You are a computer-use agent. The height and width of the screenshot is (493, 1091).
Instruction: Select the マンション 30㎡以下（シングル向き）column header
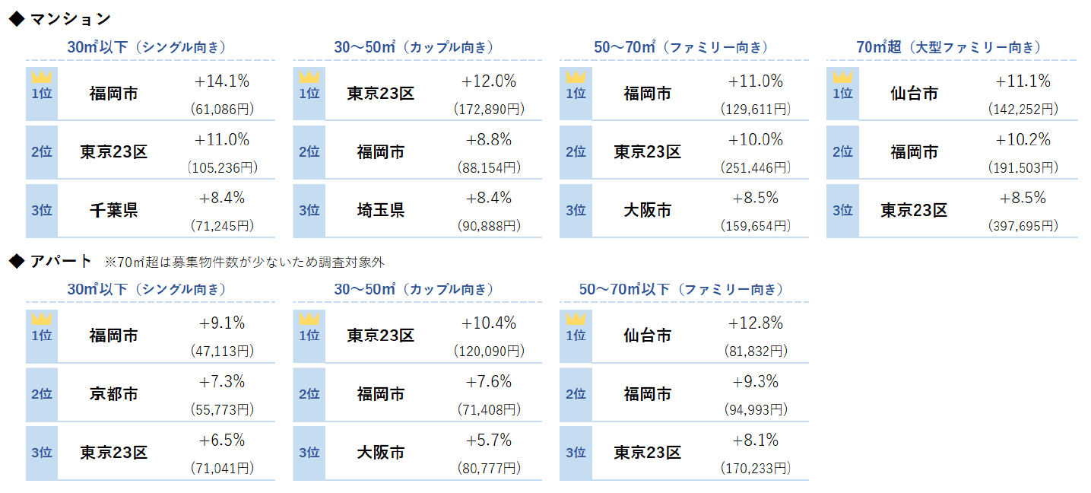click(147, 47)
